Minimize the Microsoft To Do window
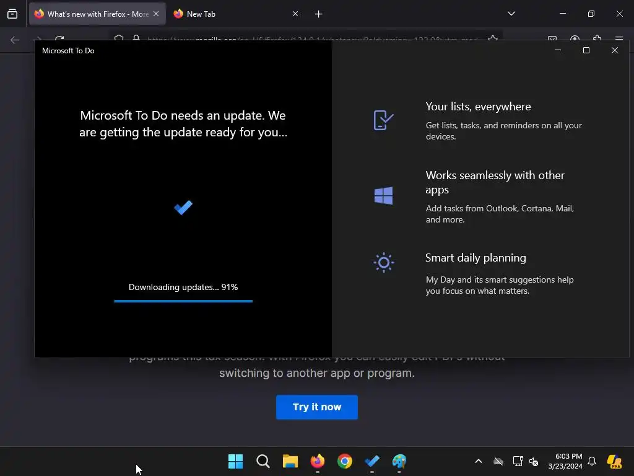 [x=558, y=50]
